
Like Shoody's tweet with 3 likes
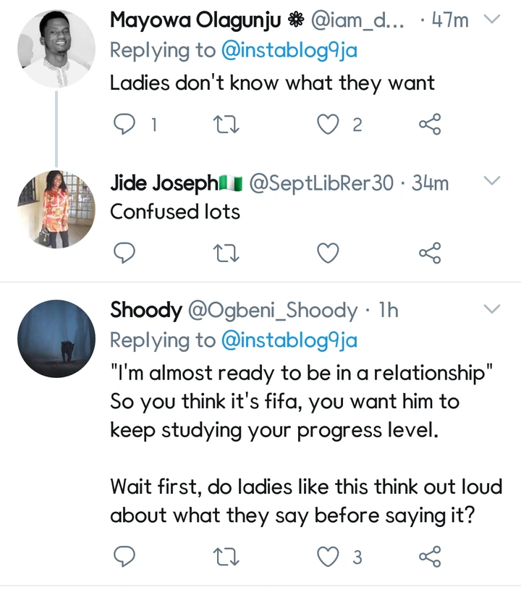(329, 557)
